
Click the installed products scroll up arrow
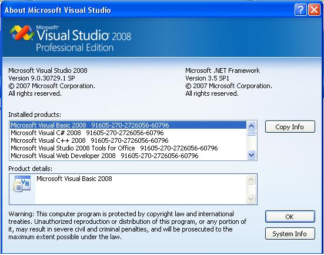251,126
